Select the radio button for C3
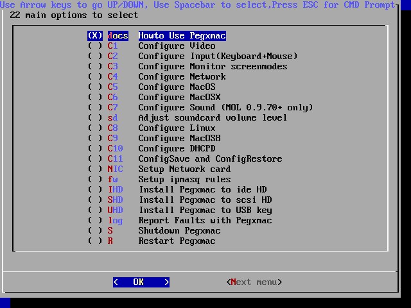 (x=95, y=66)
